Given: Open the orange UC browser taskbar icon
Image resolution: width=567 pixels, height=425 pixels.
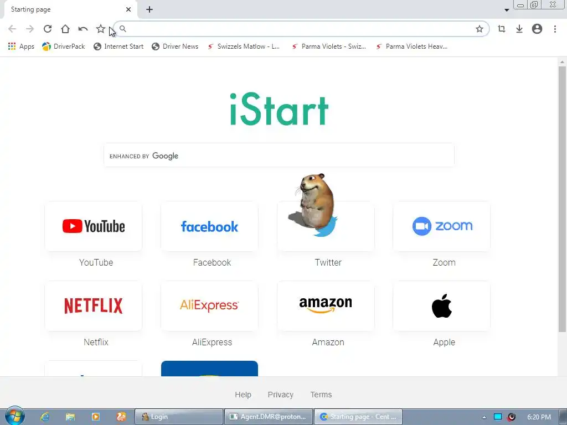Looking at the screenshot, I should coord(121,417).
